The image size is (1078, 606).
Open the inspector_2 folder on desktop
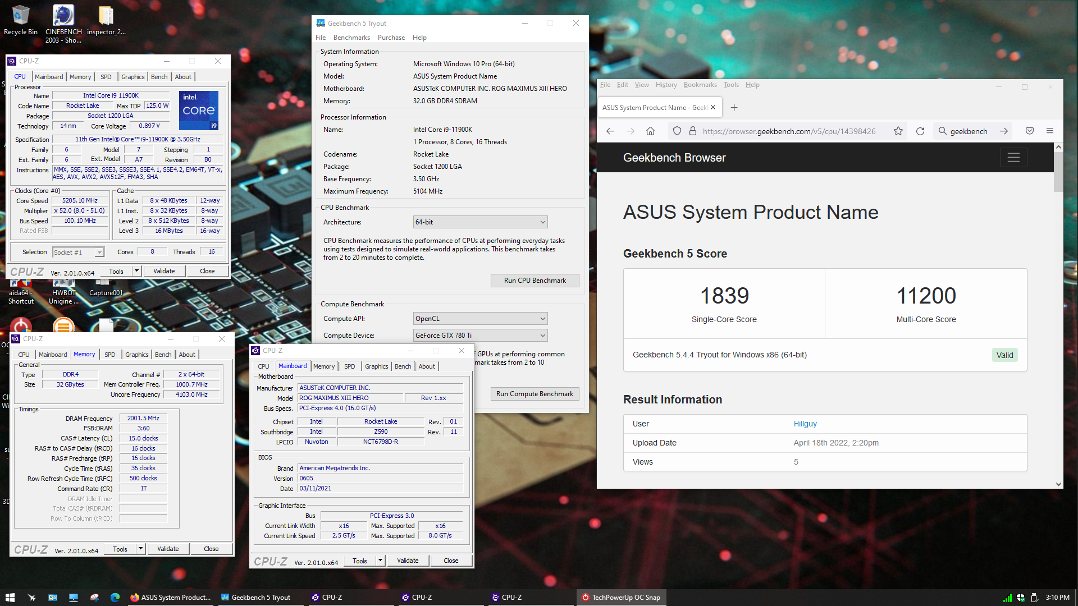(106, 20)
